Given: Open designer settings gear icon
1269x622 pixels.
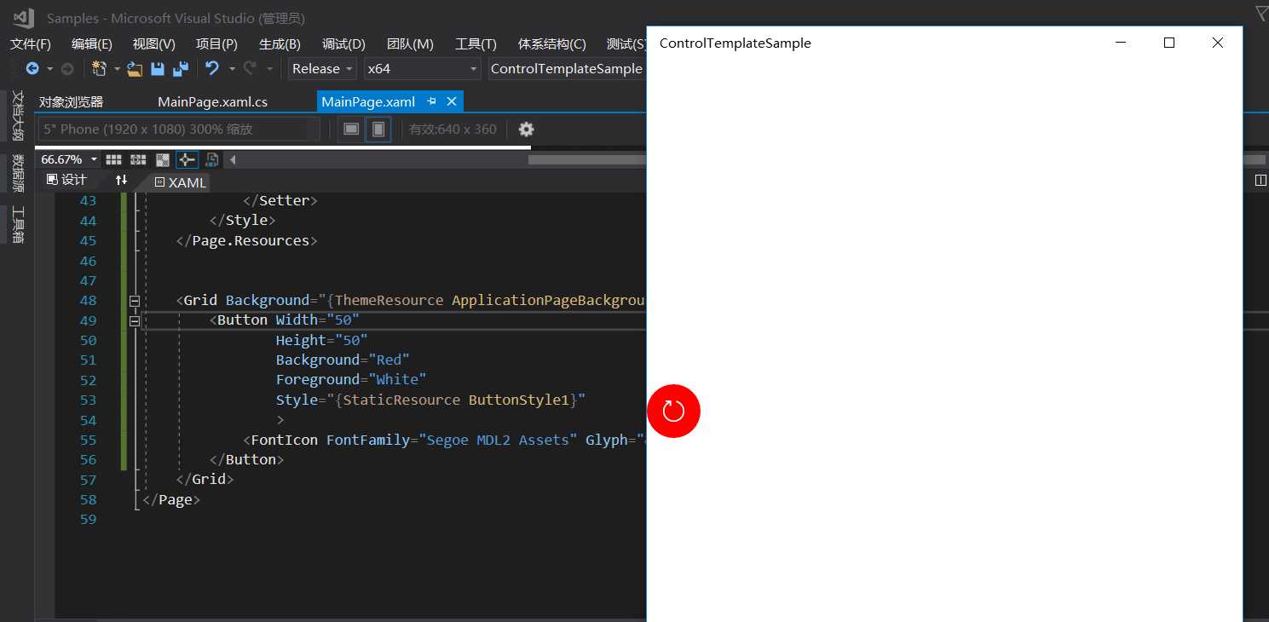Looking at the screenshot, I should [527, 130].
